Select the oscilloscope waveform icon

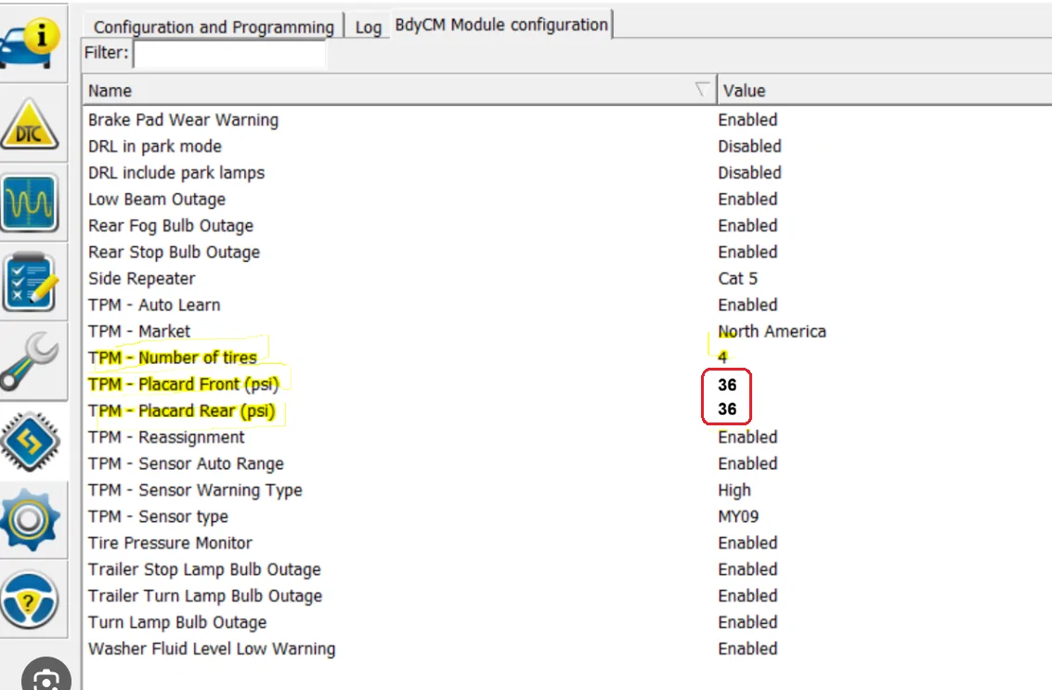[x=30, y=202]
